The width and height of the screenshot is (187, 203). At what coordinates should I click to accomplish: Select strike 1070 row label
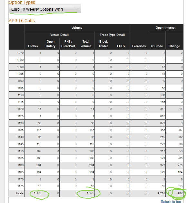pyautogui.click(x=20, y=53)
